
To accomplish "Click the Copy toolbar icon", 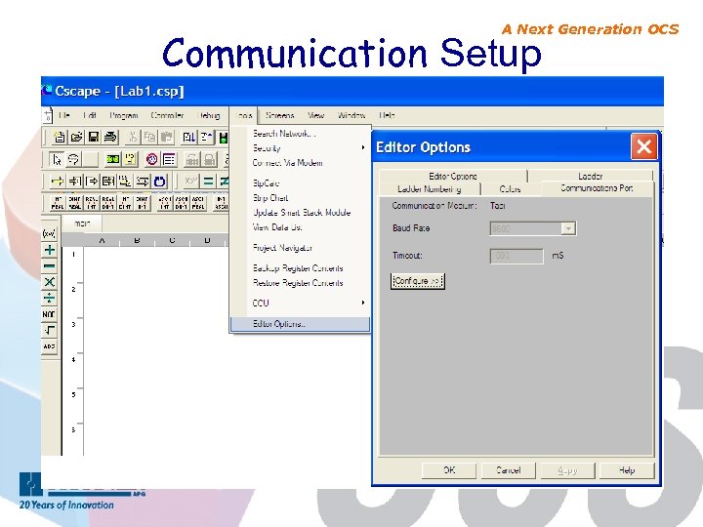I will click(149, 138).
